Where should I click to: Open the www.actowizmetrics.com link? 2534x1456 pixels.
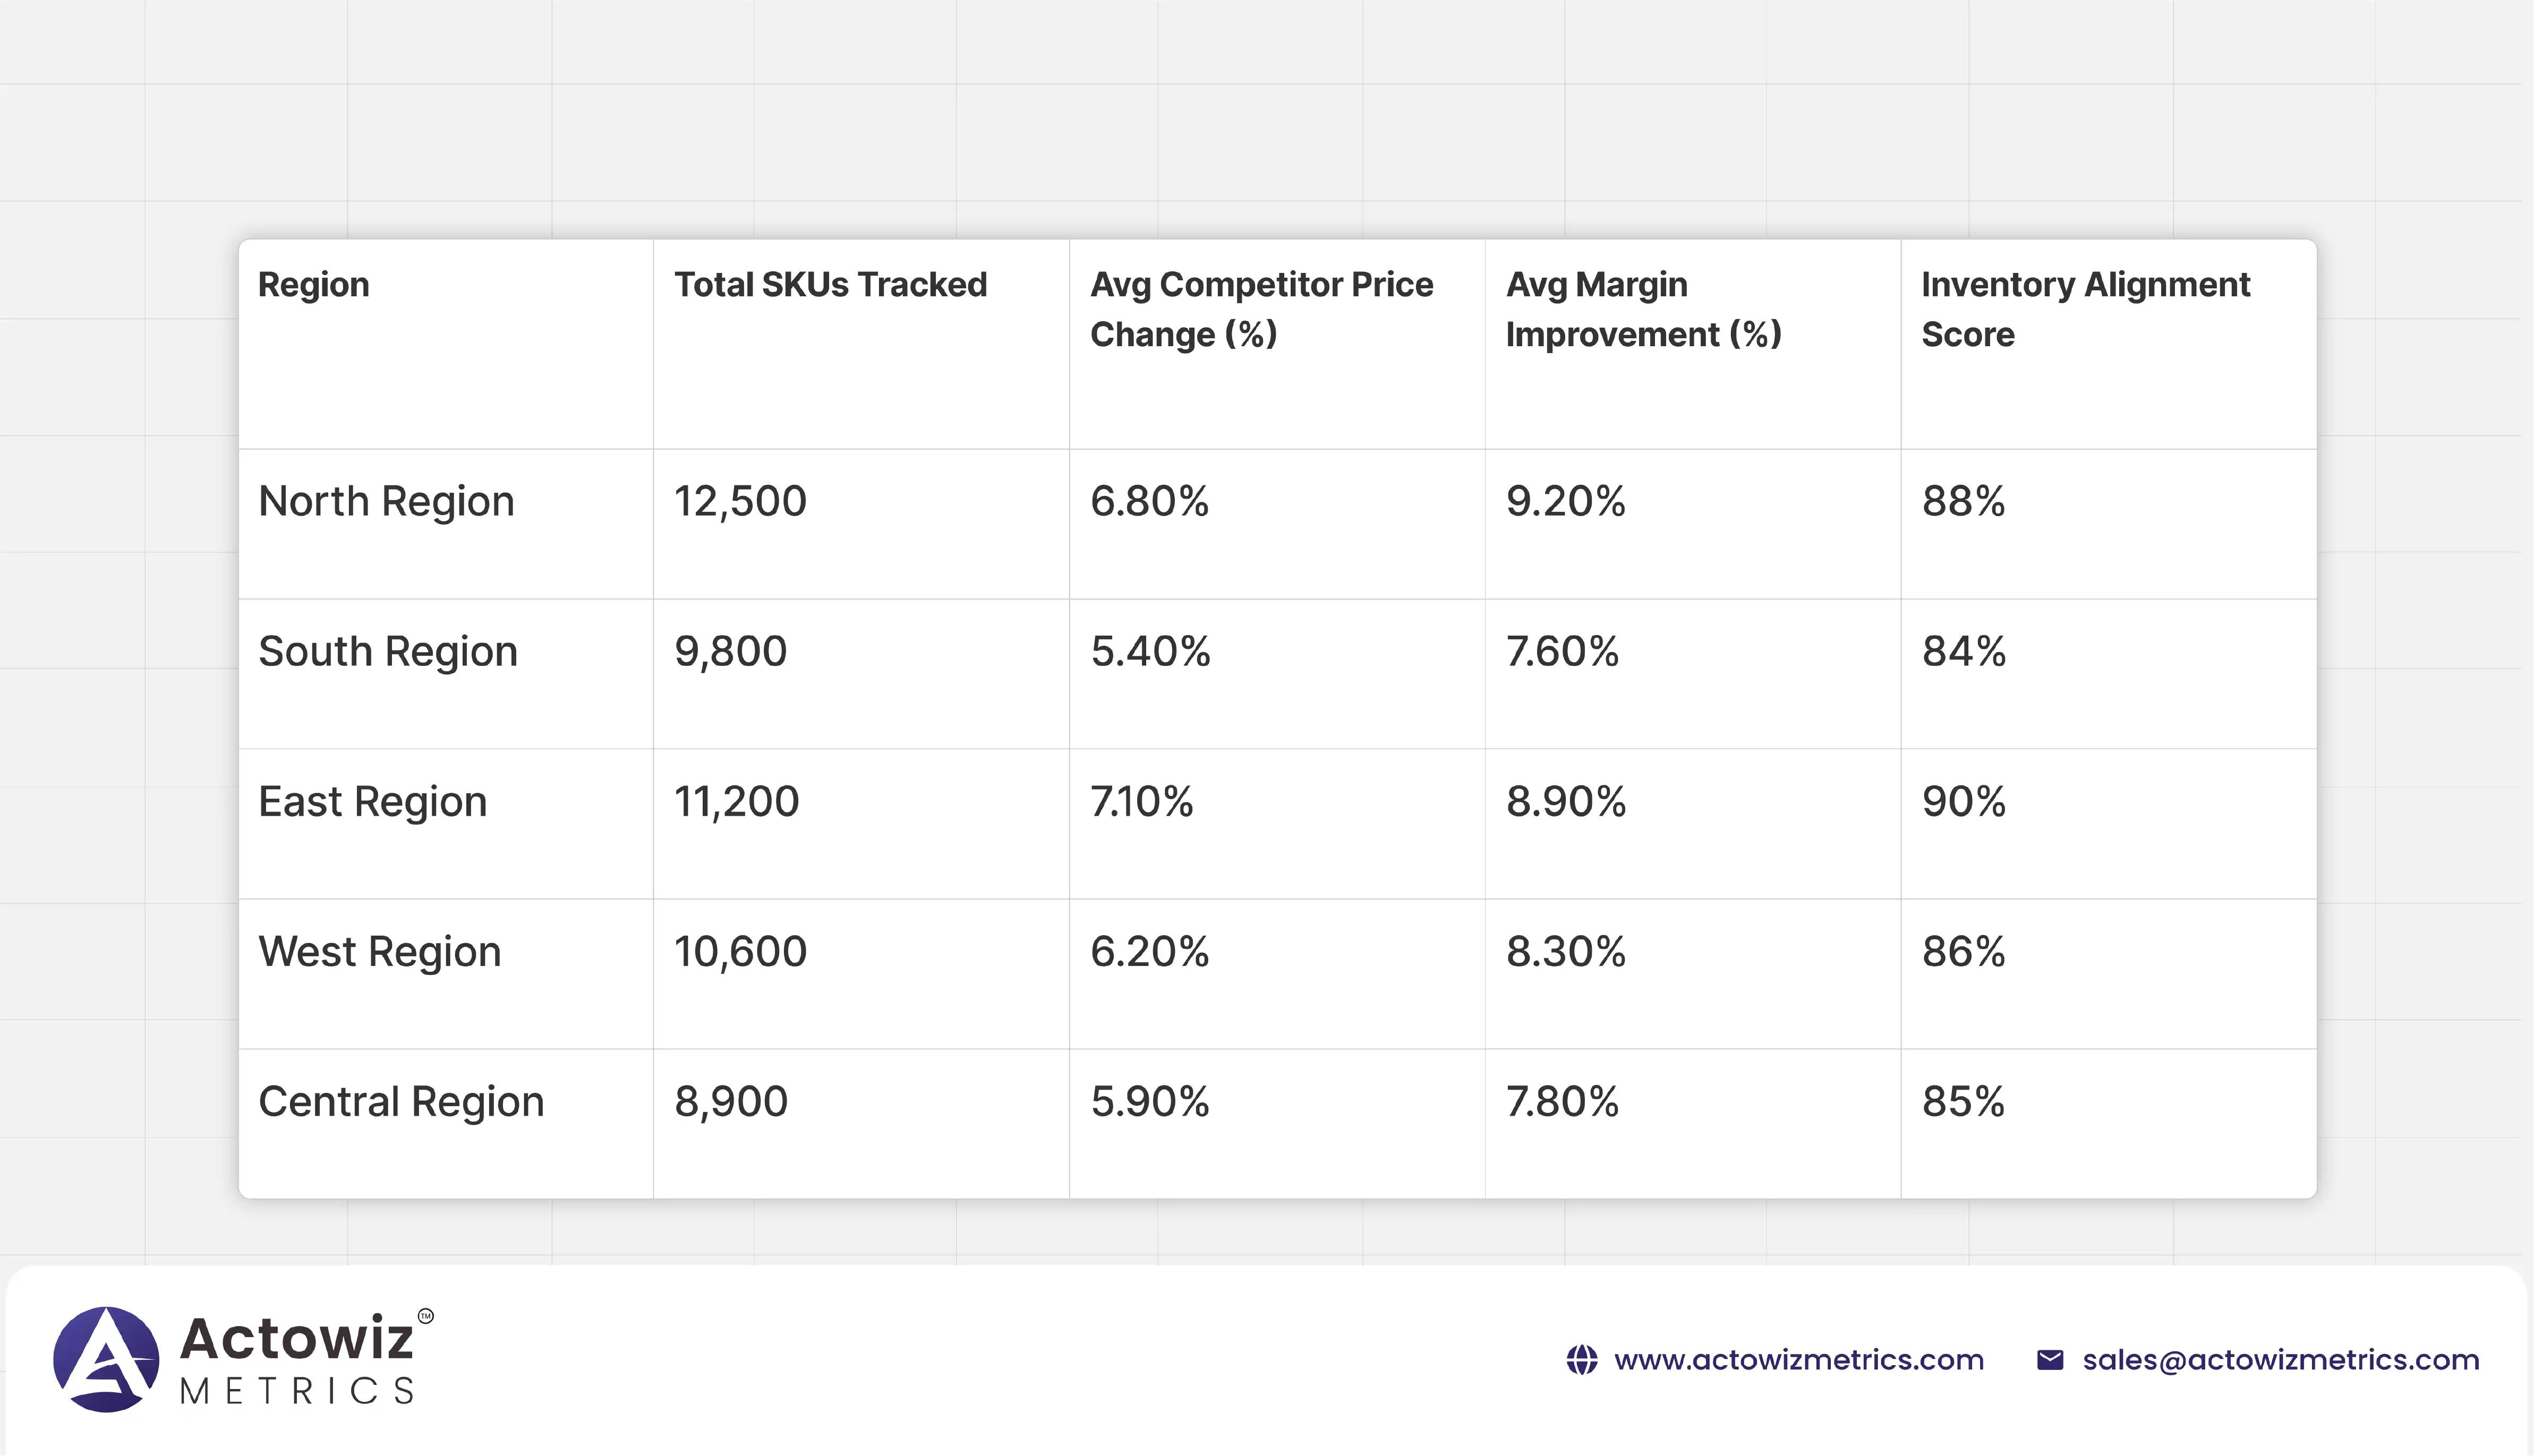click(1798, 1360)
